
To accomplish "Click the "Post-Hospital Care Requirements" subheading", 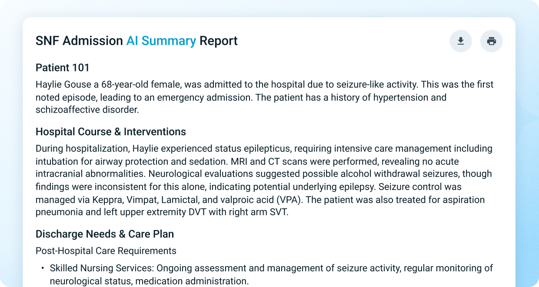I will click(106, 251).
